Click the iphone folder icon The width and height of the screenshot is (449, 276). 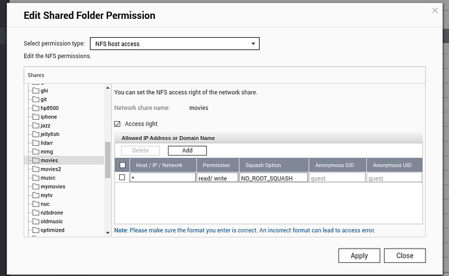tap(35, 117)
